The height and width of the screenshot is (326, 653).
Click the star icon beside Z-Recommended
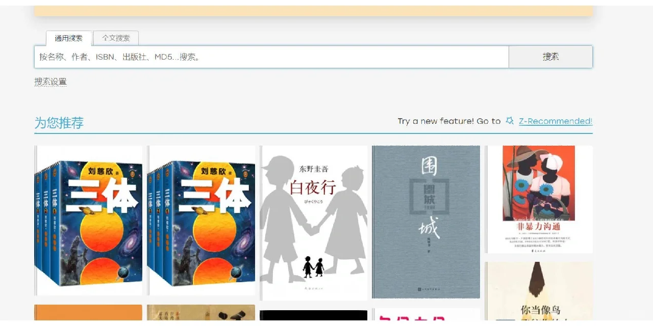509,121
